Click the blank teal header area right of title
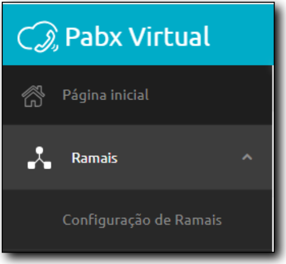Viewport: 286px width, 264px height. [241, 35]
